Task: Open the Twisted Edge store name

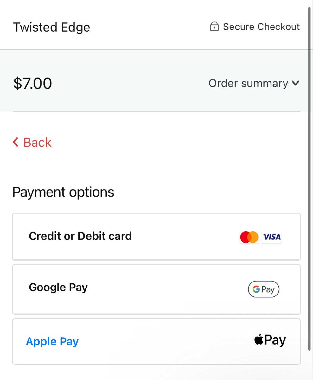Action: 52,27
